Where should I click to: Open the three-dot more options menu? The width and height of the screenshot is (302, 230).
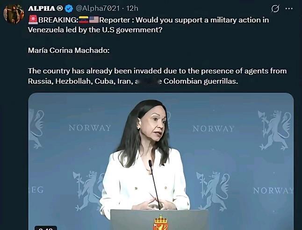289,8
